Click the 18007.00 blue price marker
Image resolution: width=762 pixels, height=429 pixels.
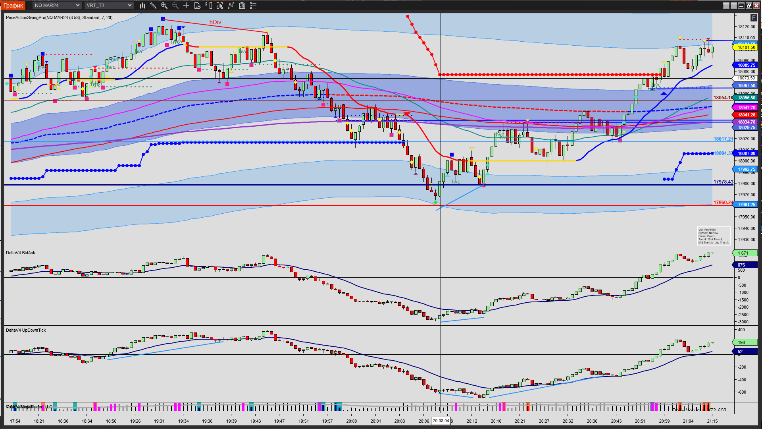click(745, 153)
